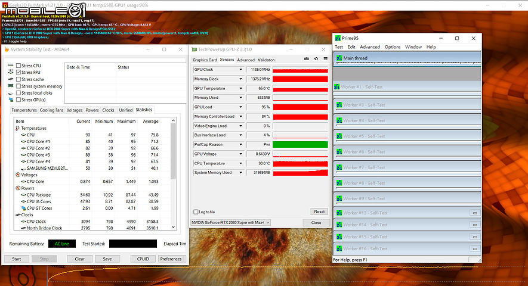Click the Worker #8 Self-Test window icon
Viewport: 528px width, 286px height.
pyautogui.click(x=339, y=183)
